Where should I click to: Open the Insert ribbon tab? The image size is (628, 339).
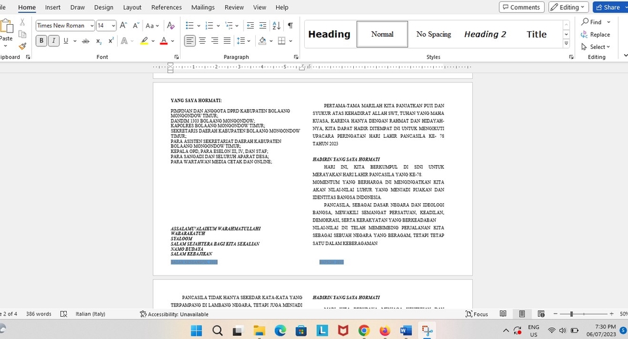click(52, 7)
